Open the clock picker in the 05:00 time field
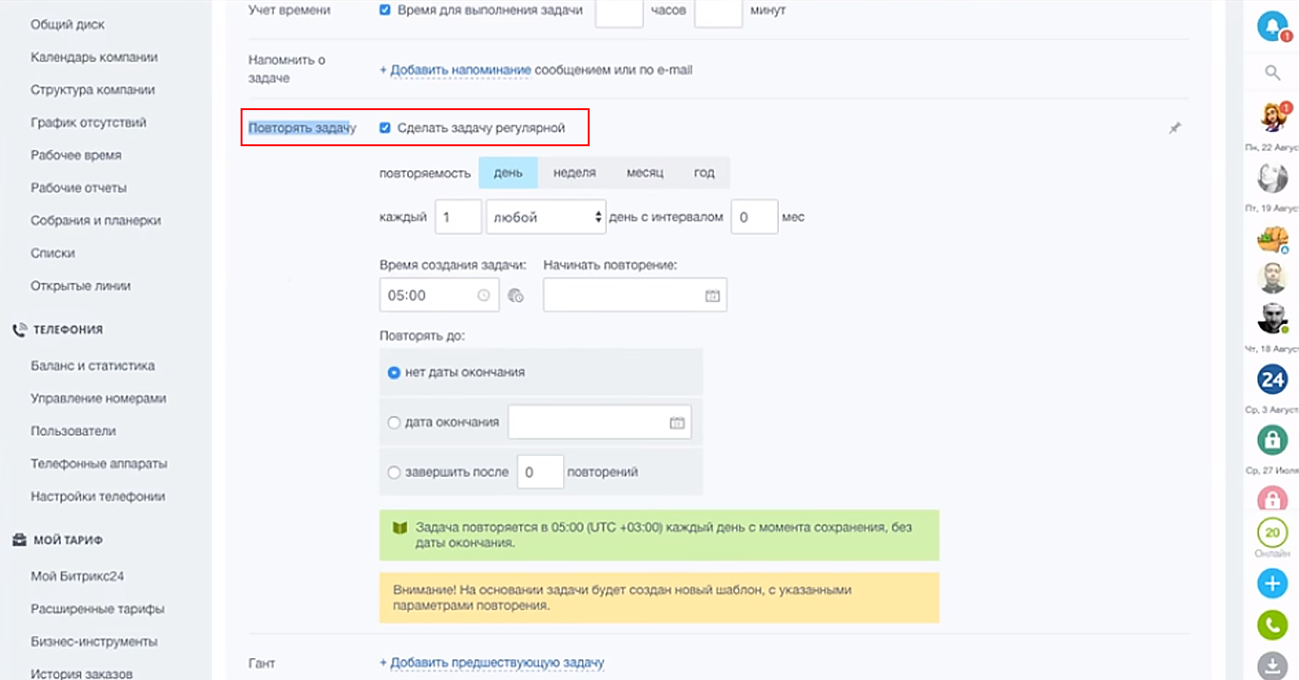The image size is (1299, 680). (483, 295)
